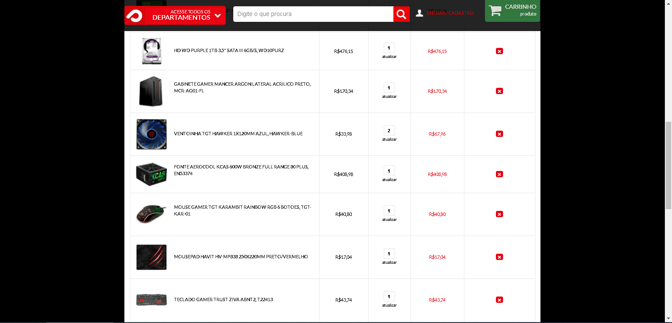Click atualizar under Mouse Karambit quantity
This screenshot has width=672, height=323.
tap(389, 220)
